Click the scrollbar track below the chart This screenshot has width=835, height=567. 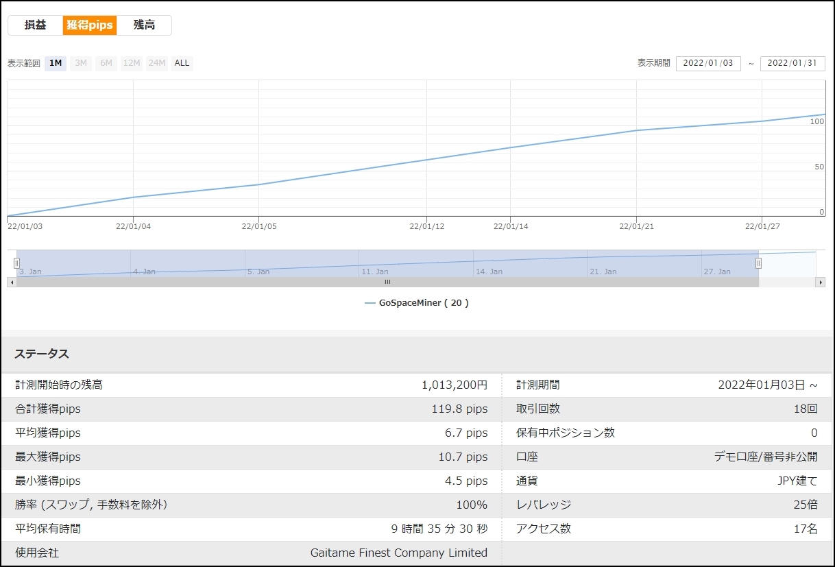tap(387, 282)
